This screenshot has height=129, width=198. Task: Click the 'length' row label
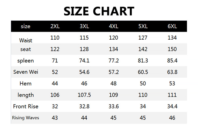point(26,95)
